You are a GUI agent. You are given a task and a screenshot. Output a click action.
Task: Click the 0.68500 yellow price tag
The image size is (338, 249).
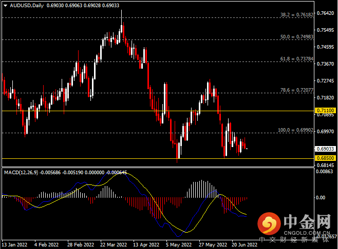(x=326, y=158)
